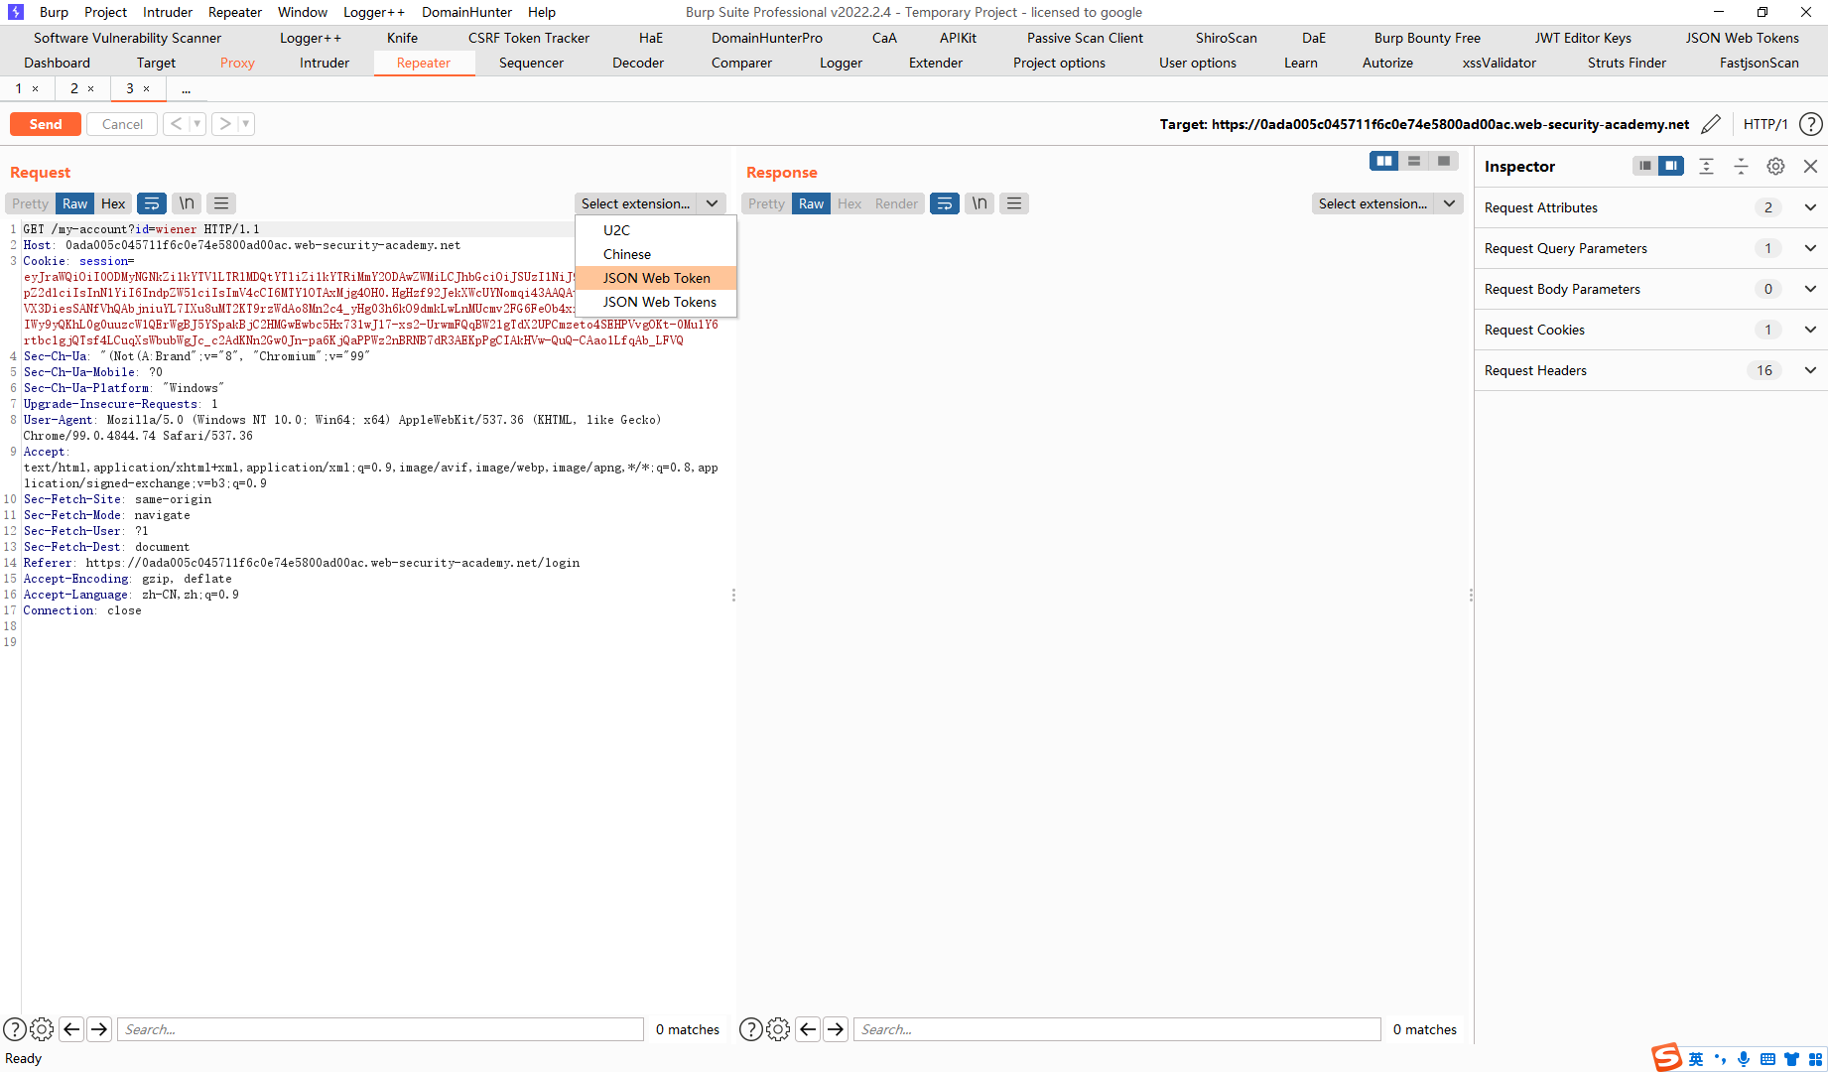Switch to top-bottom layout view
This screenshot has height=1072, width=1828.
click(x=1414, y=161)
